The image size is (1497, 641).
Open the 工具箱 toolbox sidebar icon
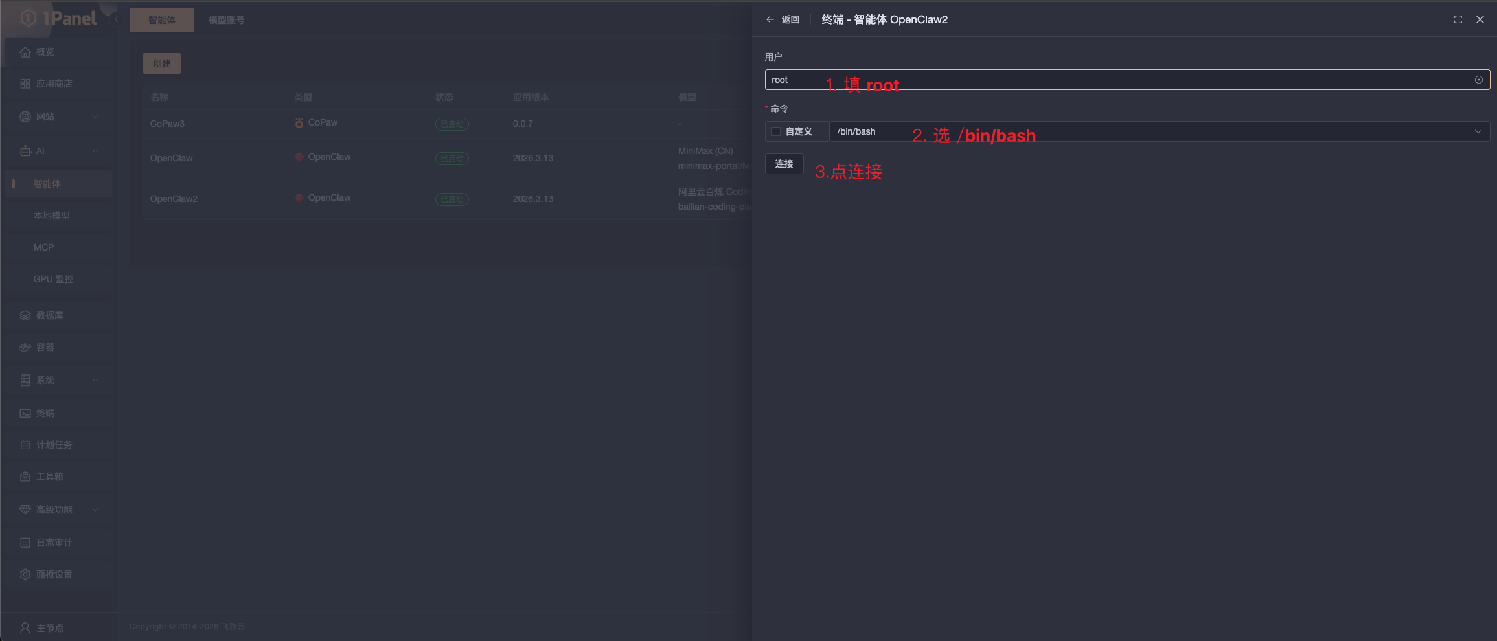click(x=25, y=477)
